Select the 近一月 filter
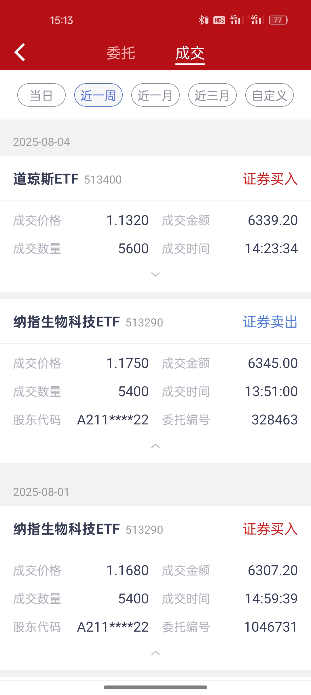The height and width of the screenshot is (695, 311). click(155, 95)
